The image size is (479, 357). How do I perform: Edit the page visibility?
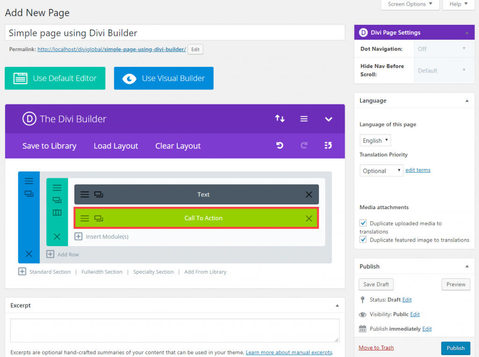[x=415, y=314]
